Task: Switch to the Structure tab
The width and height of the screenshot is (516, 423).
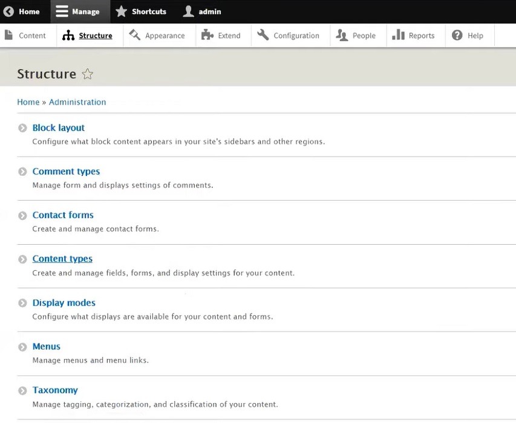Action: tap(95, 35)
